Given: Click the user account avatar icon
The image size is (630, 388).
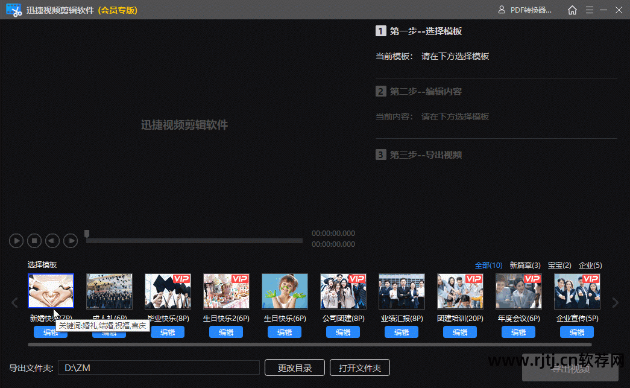Looking at the screenshot, I should pos(501,10).
